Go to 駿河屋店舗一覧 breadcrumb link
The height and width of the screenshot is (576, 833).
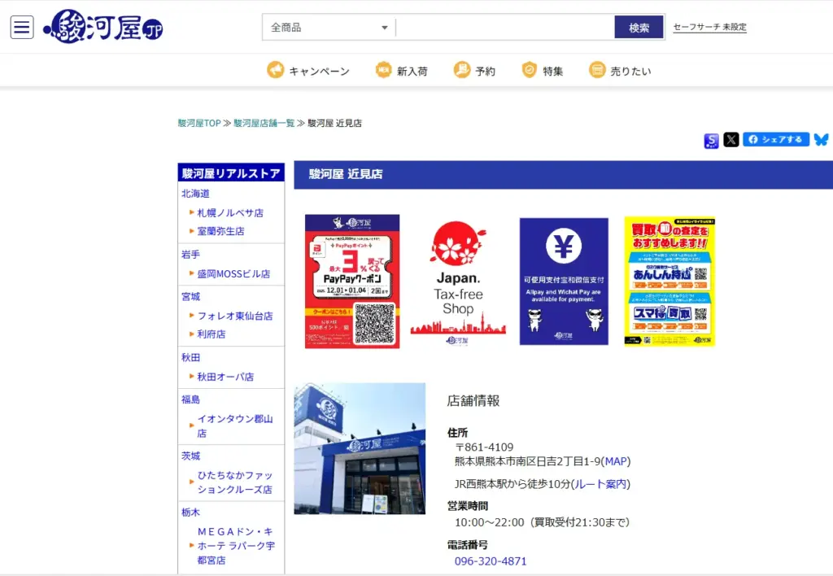[x=264, y=124]
